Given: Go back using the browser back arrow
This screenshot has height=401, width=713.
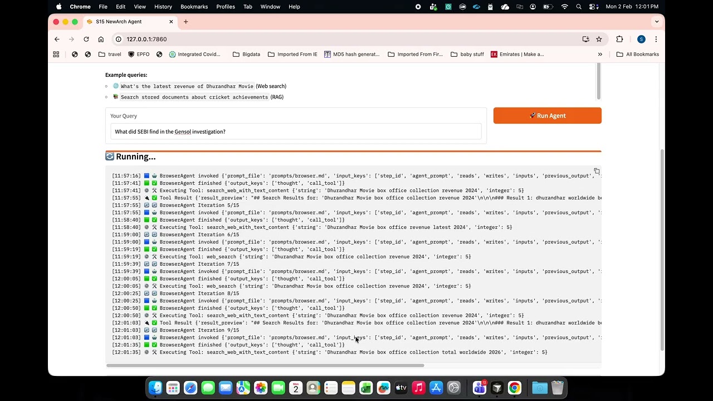Looking at the screenshot, I should [57, 39].
